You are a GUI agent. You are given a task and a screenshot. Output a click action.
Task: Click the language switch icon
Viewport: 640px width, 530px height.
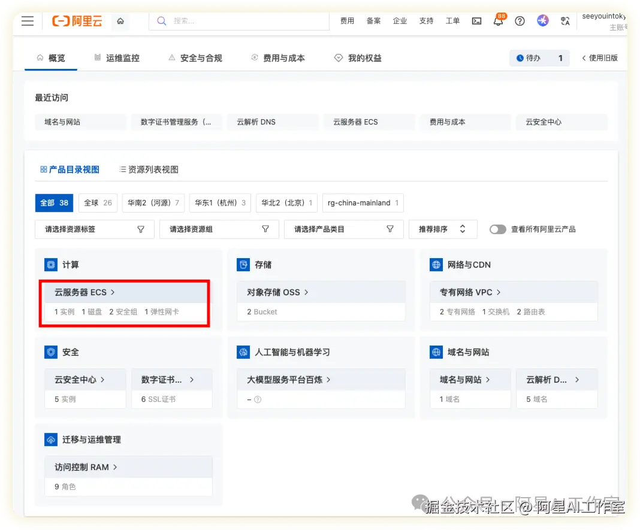pyautogui.click(x=565, y=21)
